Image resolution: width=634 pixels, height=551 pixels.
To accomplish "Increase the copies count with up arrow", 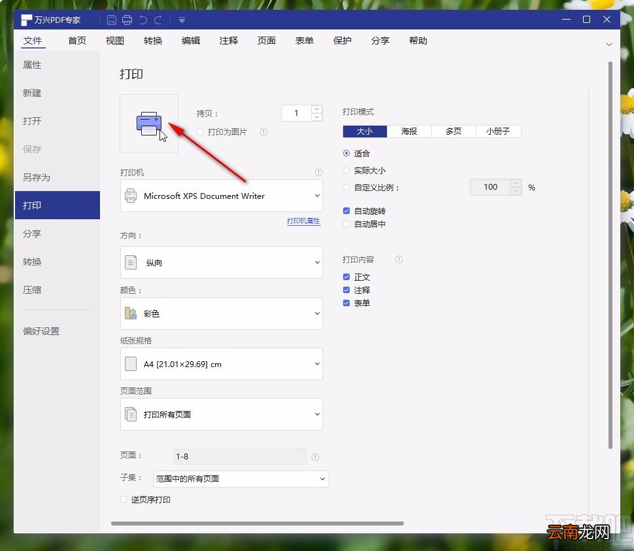I will [x=316, y=109].
